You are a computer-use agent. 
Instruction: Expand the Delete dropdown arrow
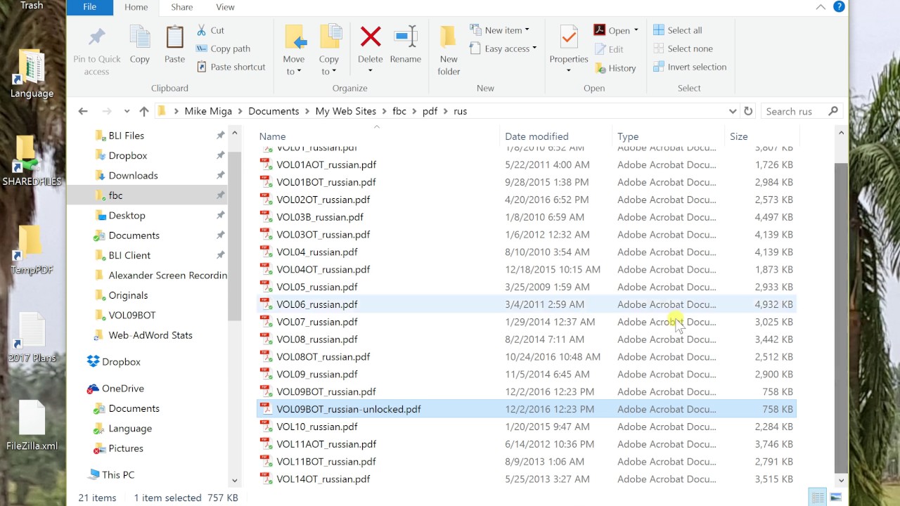[370, 70]
